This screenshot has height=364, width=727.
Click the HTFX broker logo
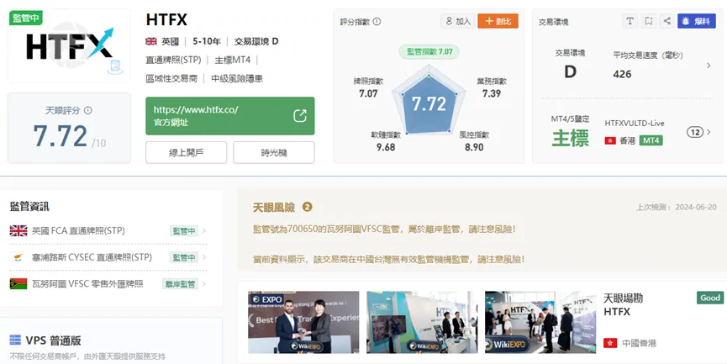(x=70, y=46)
